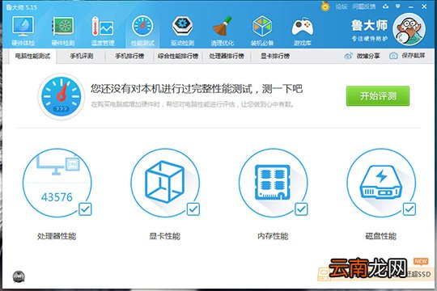Click the 微博分享 Weibo eye icon
437x291 pixels.
(x=348, y=56)
